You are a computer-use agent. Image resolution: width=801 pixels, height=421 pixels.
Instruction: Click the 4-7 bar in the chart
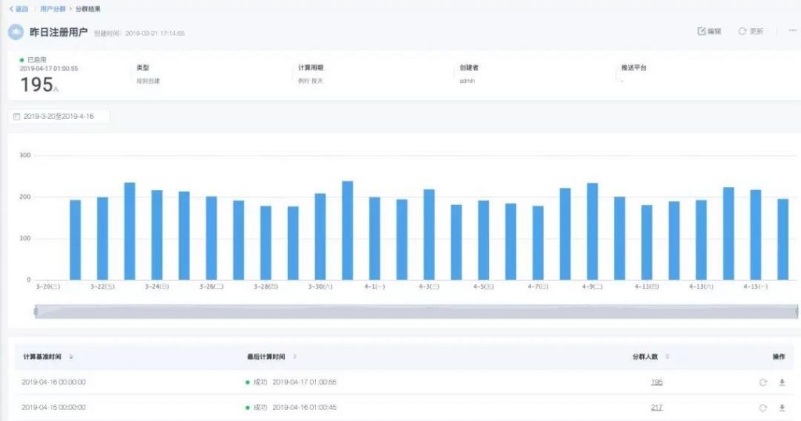(x=538, y=243)
